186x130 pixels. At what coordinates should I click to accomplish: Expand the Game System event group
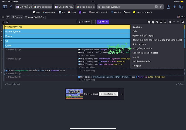click(1, 31)
